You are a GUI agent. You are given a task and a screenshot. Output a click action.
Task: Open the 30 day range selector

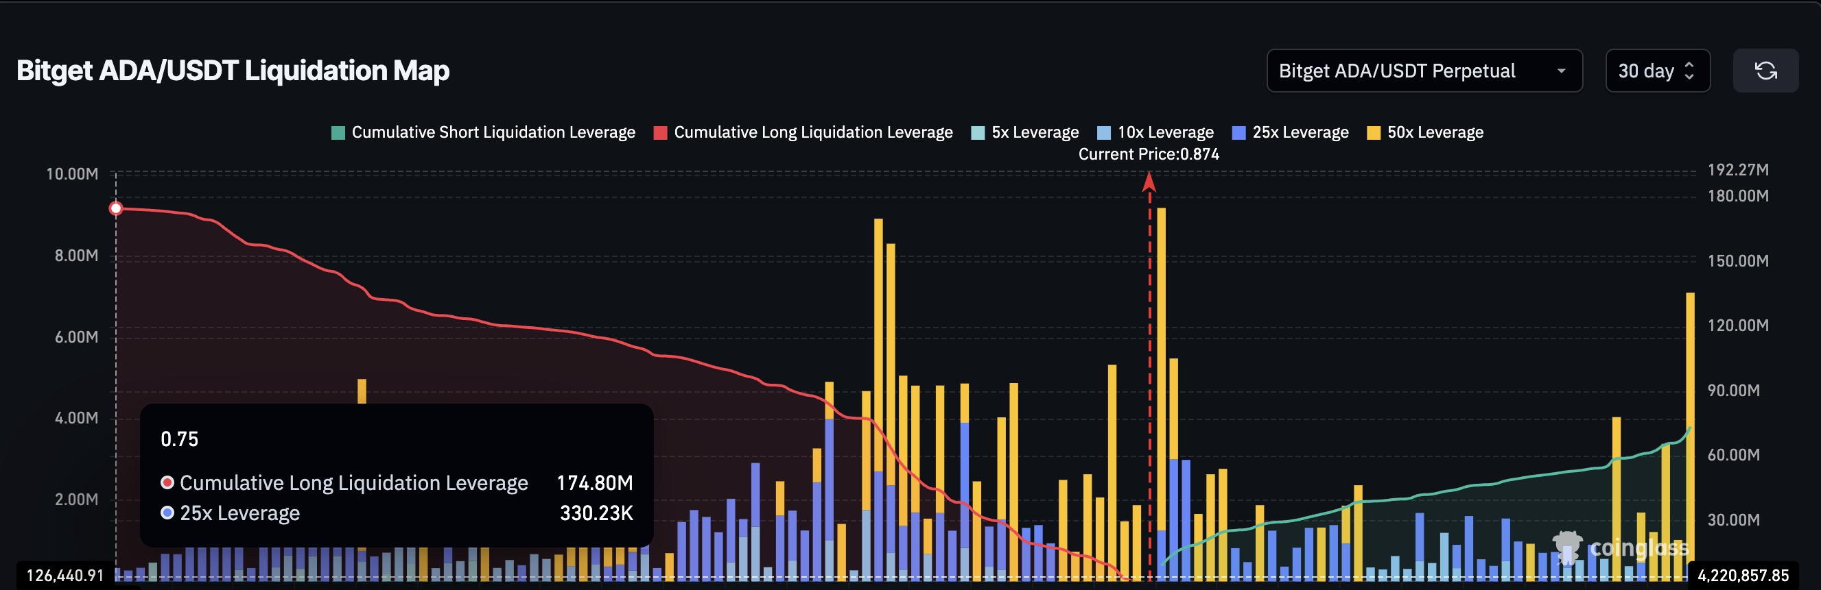[1658, 71]
